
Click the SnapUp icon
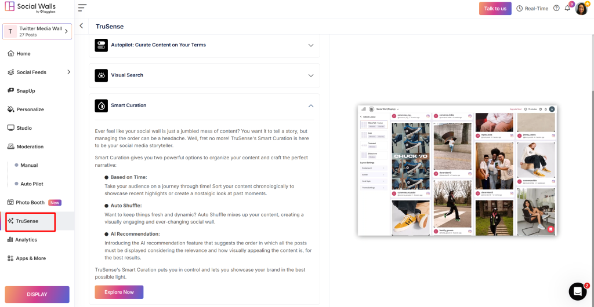(x=10, y=91)
